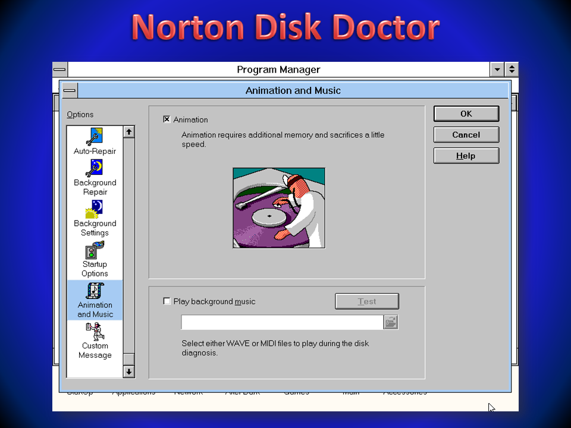Open Help for this dialog
This screenshot has height=428, width=571.
click(466, 156)
